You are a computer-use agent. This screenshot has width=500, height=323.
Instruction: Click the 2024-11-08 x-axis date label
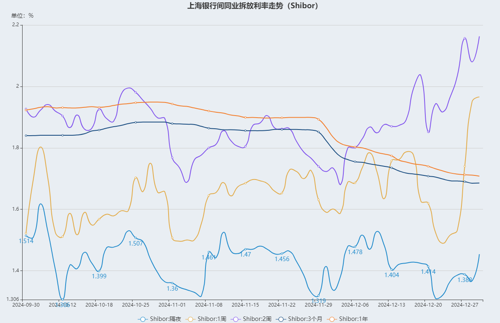pos(208,305)
